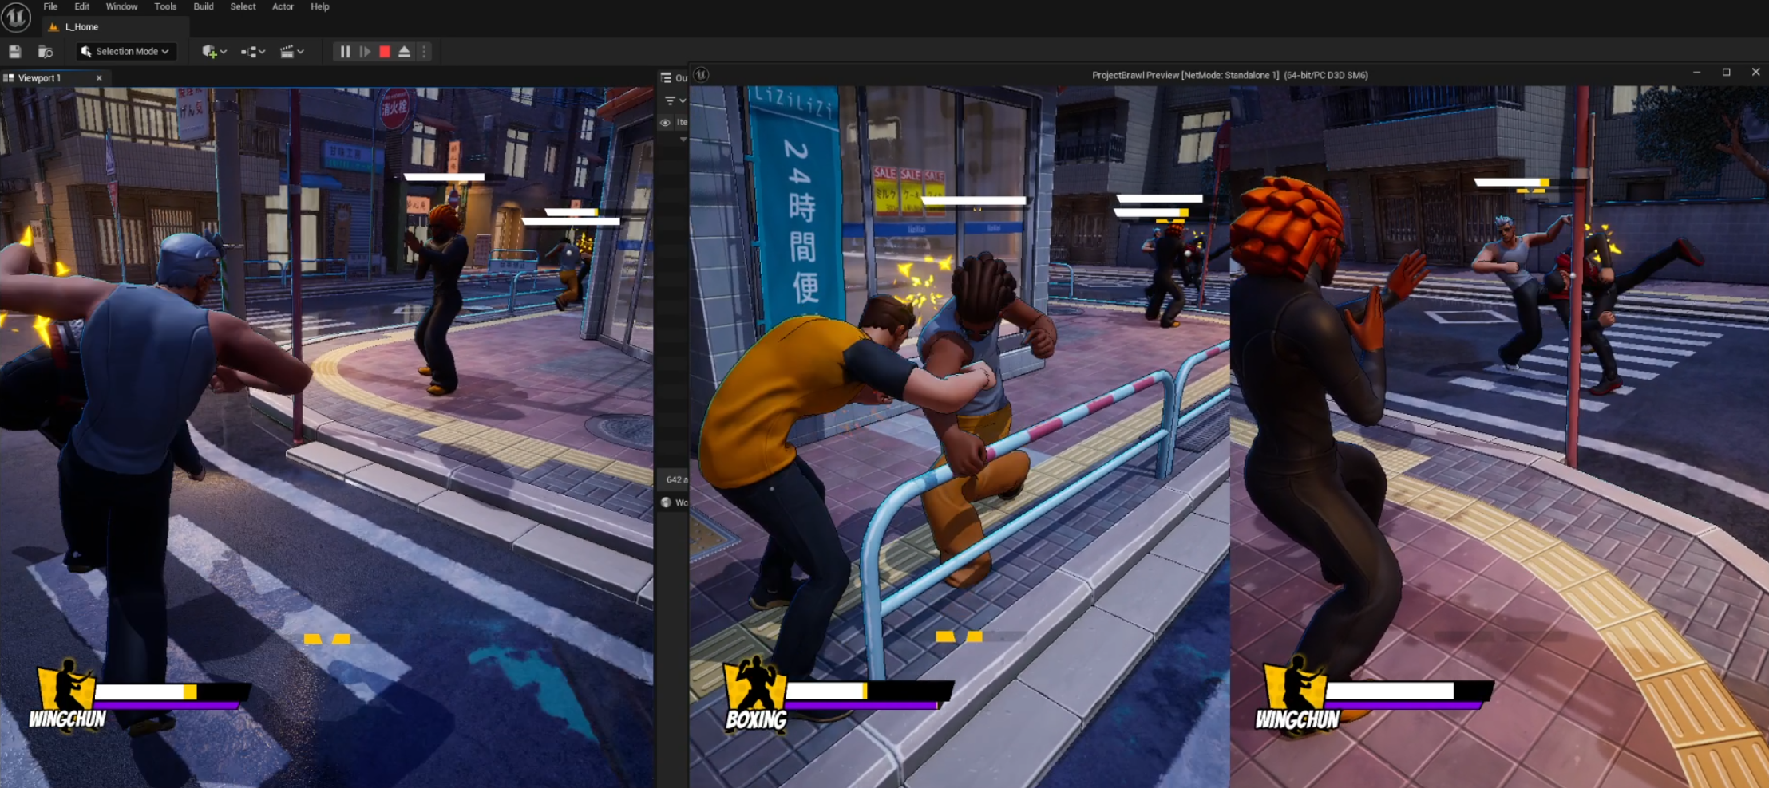Open the Browse content folder icon

[x=46, y=52]
